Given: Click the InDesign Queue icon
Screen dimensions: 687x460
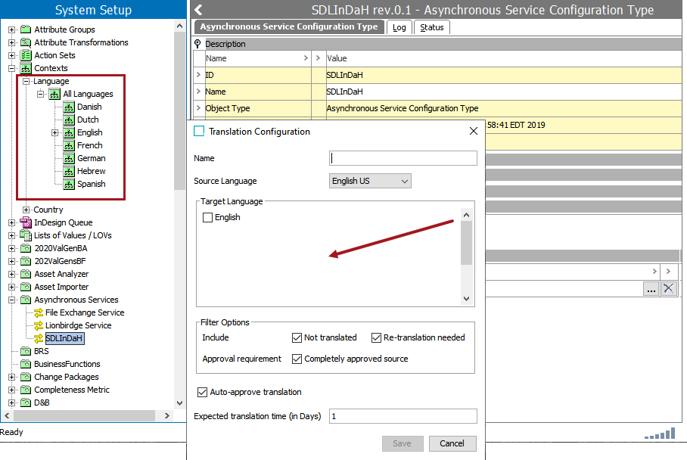Looking at the screenshot, I should 26,222.
